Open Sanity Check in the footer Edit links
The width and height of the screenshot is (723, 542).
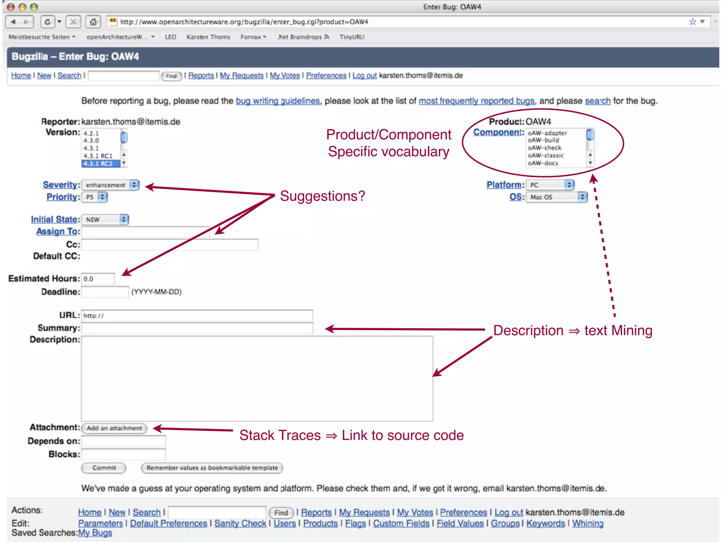click(x=240, y=523)
